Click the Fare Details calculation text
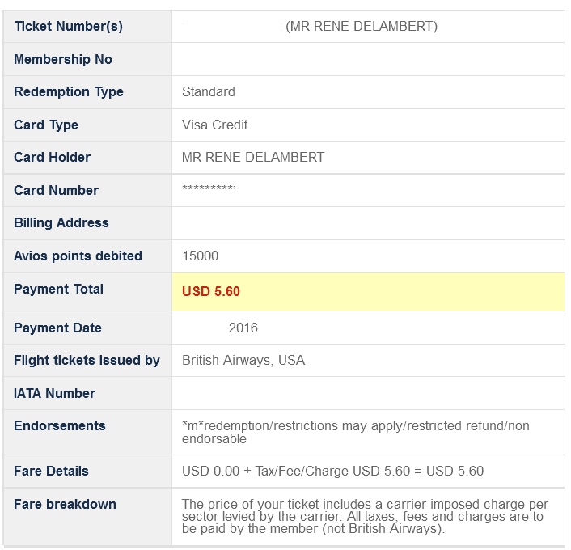571x550 pixels. coord(333,472)
